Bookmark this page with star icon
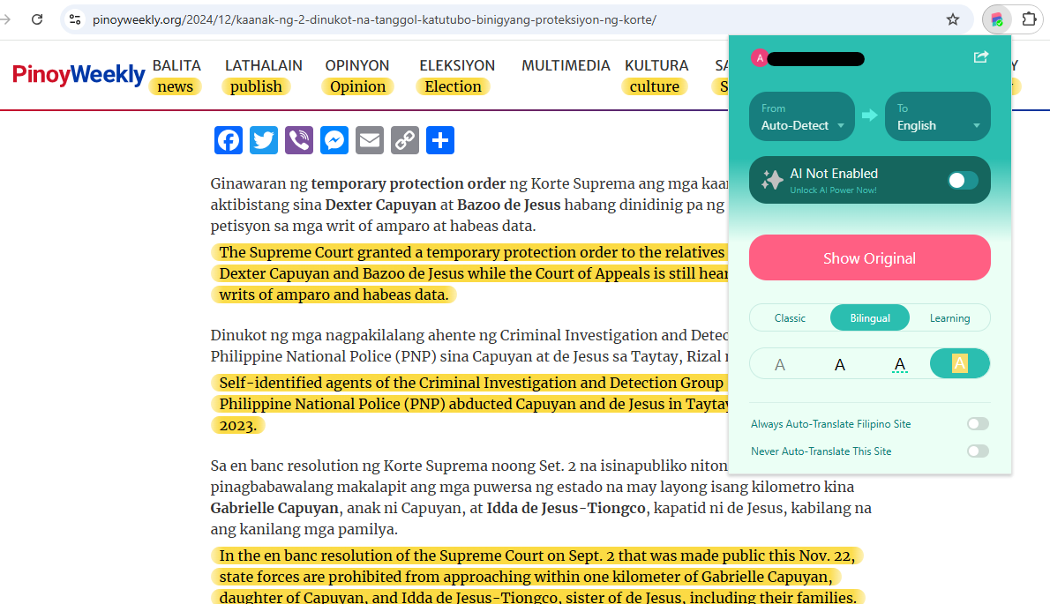Image resolution: width=1050 pixels, height=604 pixels. click(x=953, y=19)
